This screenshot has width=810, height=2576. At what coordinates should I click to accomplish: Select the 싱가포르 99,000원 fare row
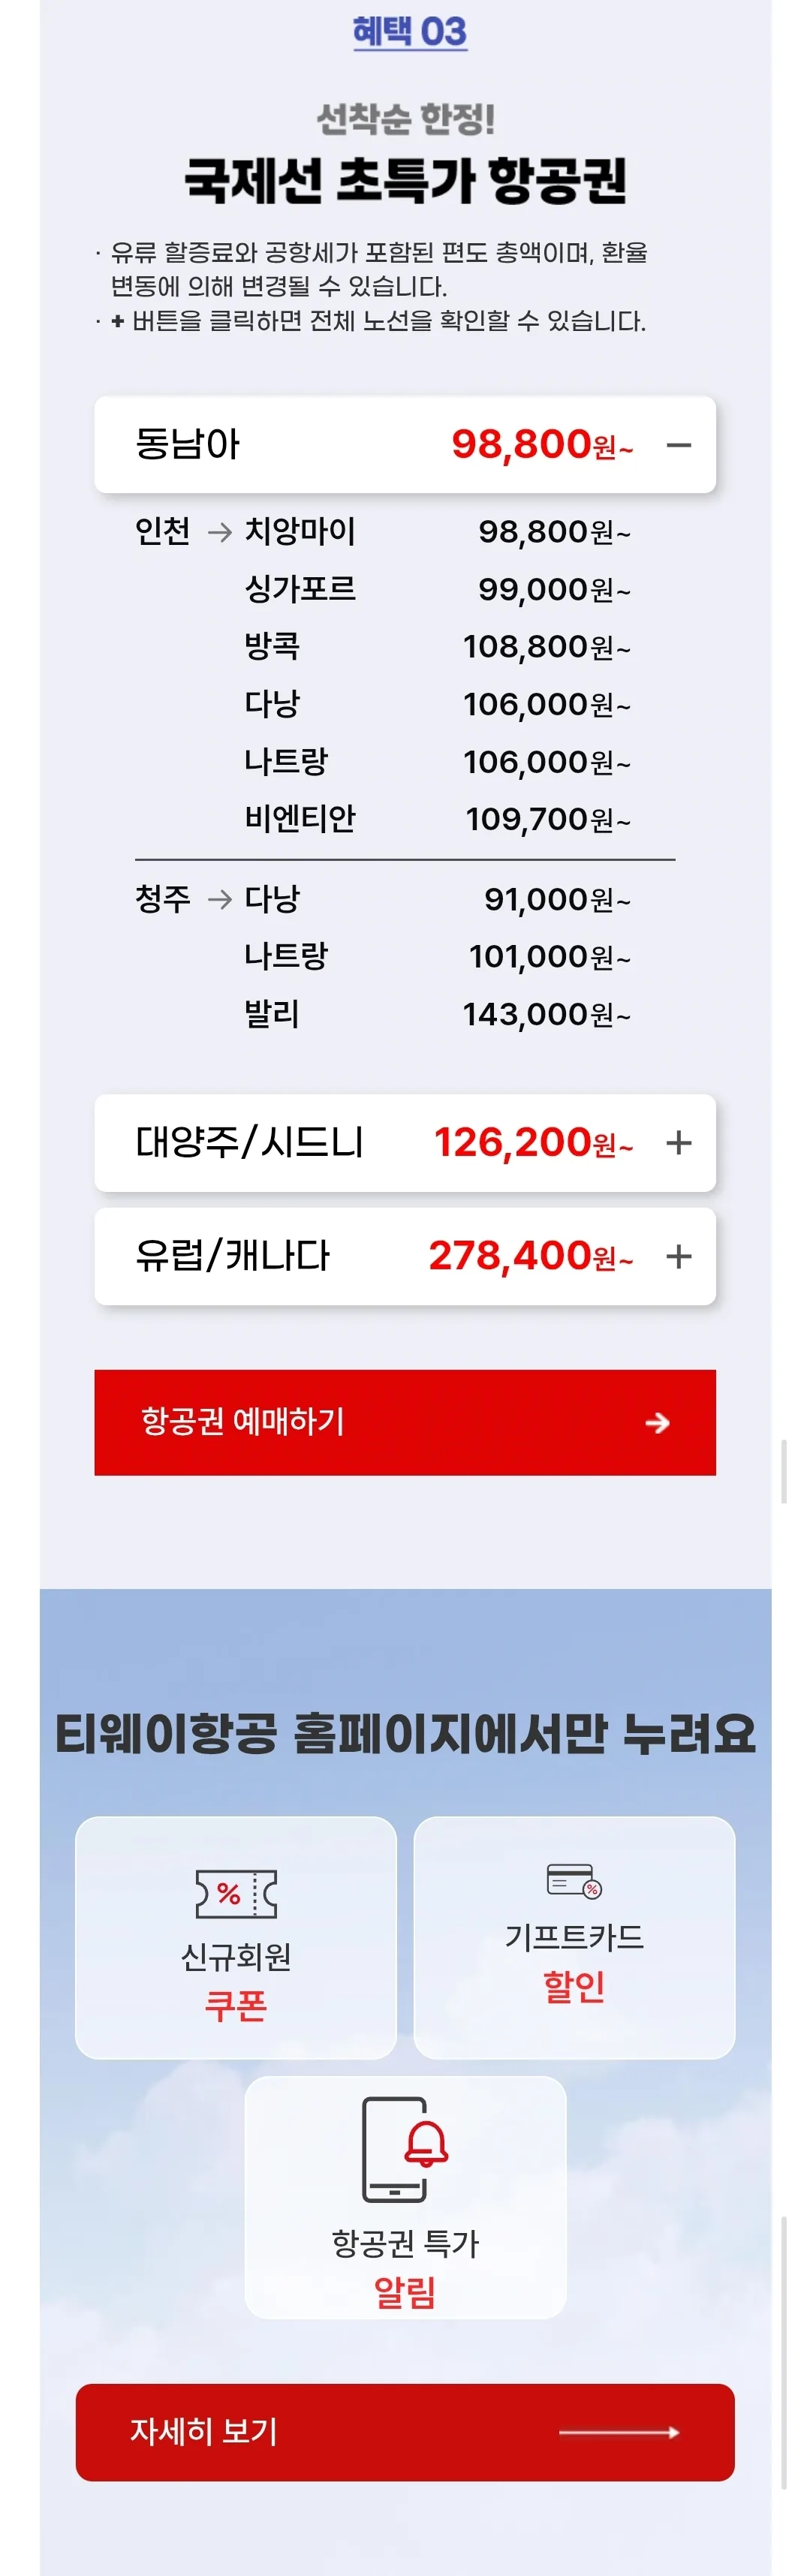[437, 589]
